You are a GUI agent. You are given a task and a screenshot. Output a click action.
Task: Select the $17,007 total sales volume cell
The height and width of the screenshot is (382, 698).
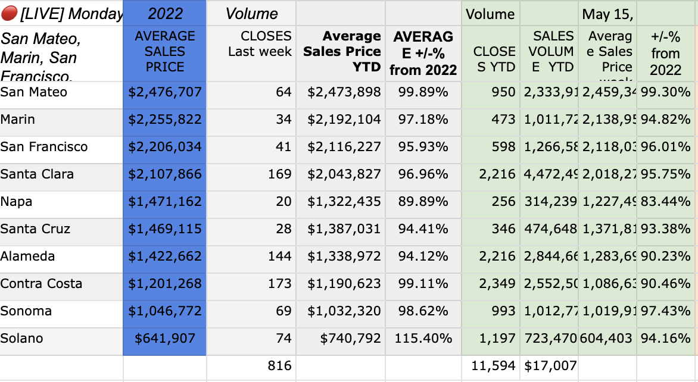click(x=549, y=368)
